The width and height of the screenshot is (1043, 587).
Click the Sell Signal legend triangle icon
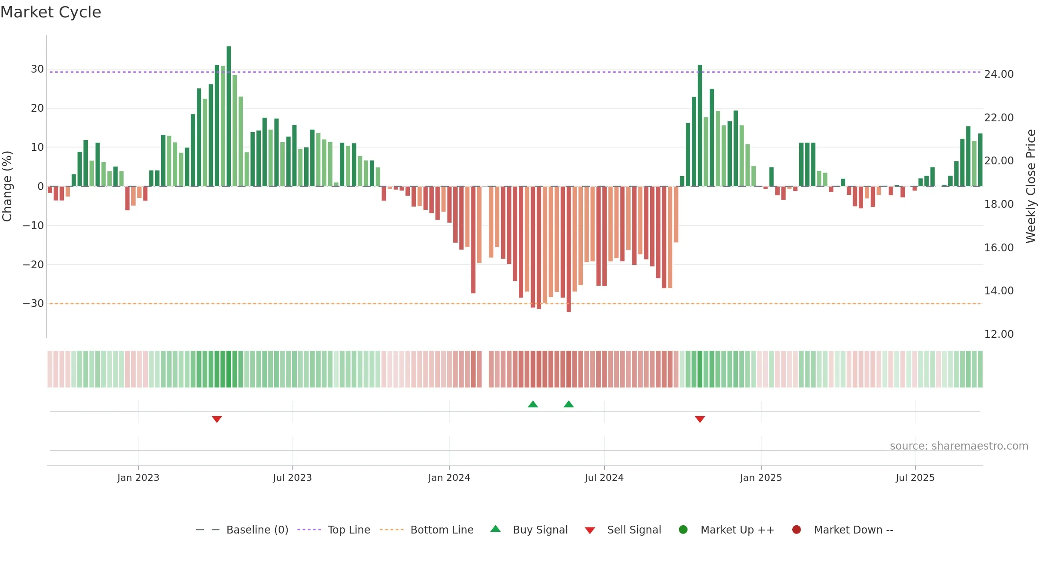[x=590, y=530]
